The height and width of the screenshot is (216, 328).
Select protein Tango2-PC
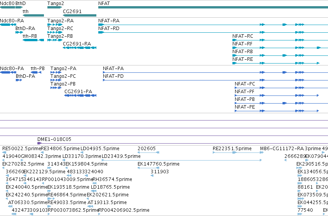[x=63, y=77]
